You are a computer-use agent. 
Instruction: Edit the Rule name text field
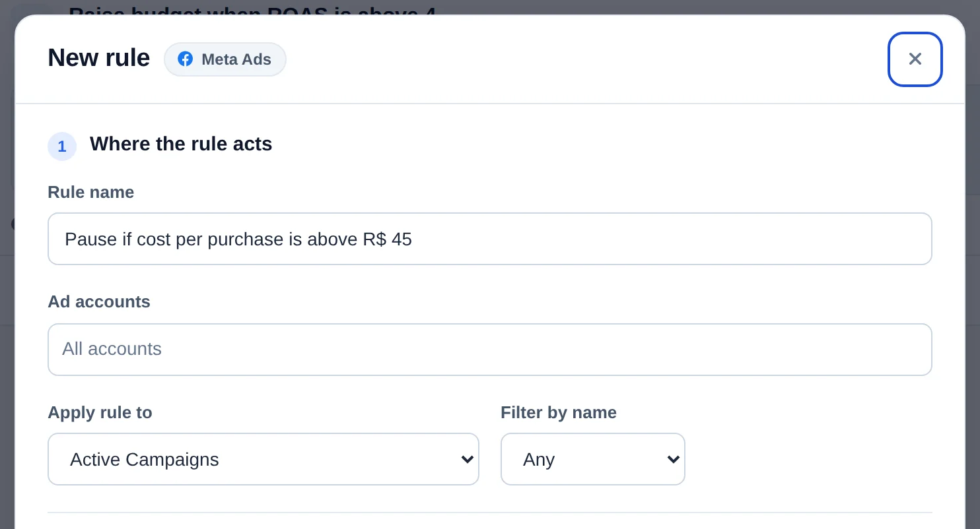pyautogui.click(x=490, y=239)
